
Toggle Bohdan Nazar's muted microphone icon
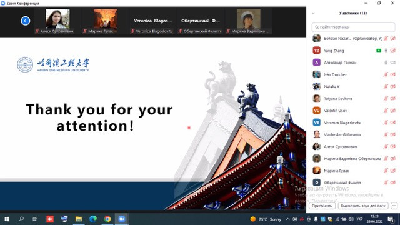[x=386, y=39]
